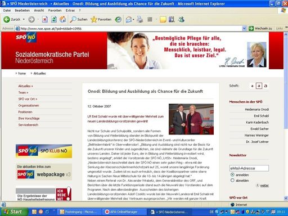Expand the SPÖ vor Ort » sidebar item
288x216 pixels.
tap(28, 99)
